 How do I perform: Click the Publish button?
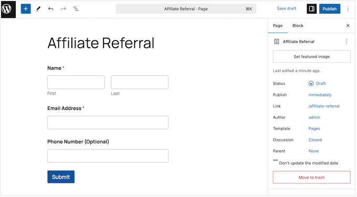click(x=330, y=9)
